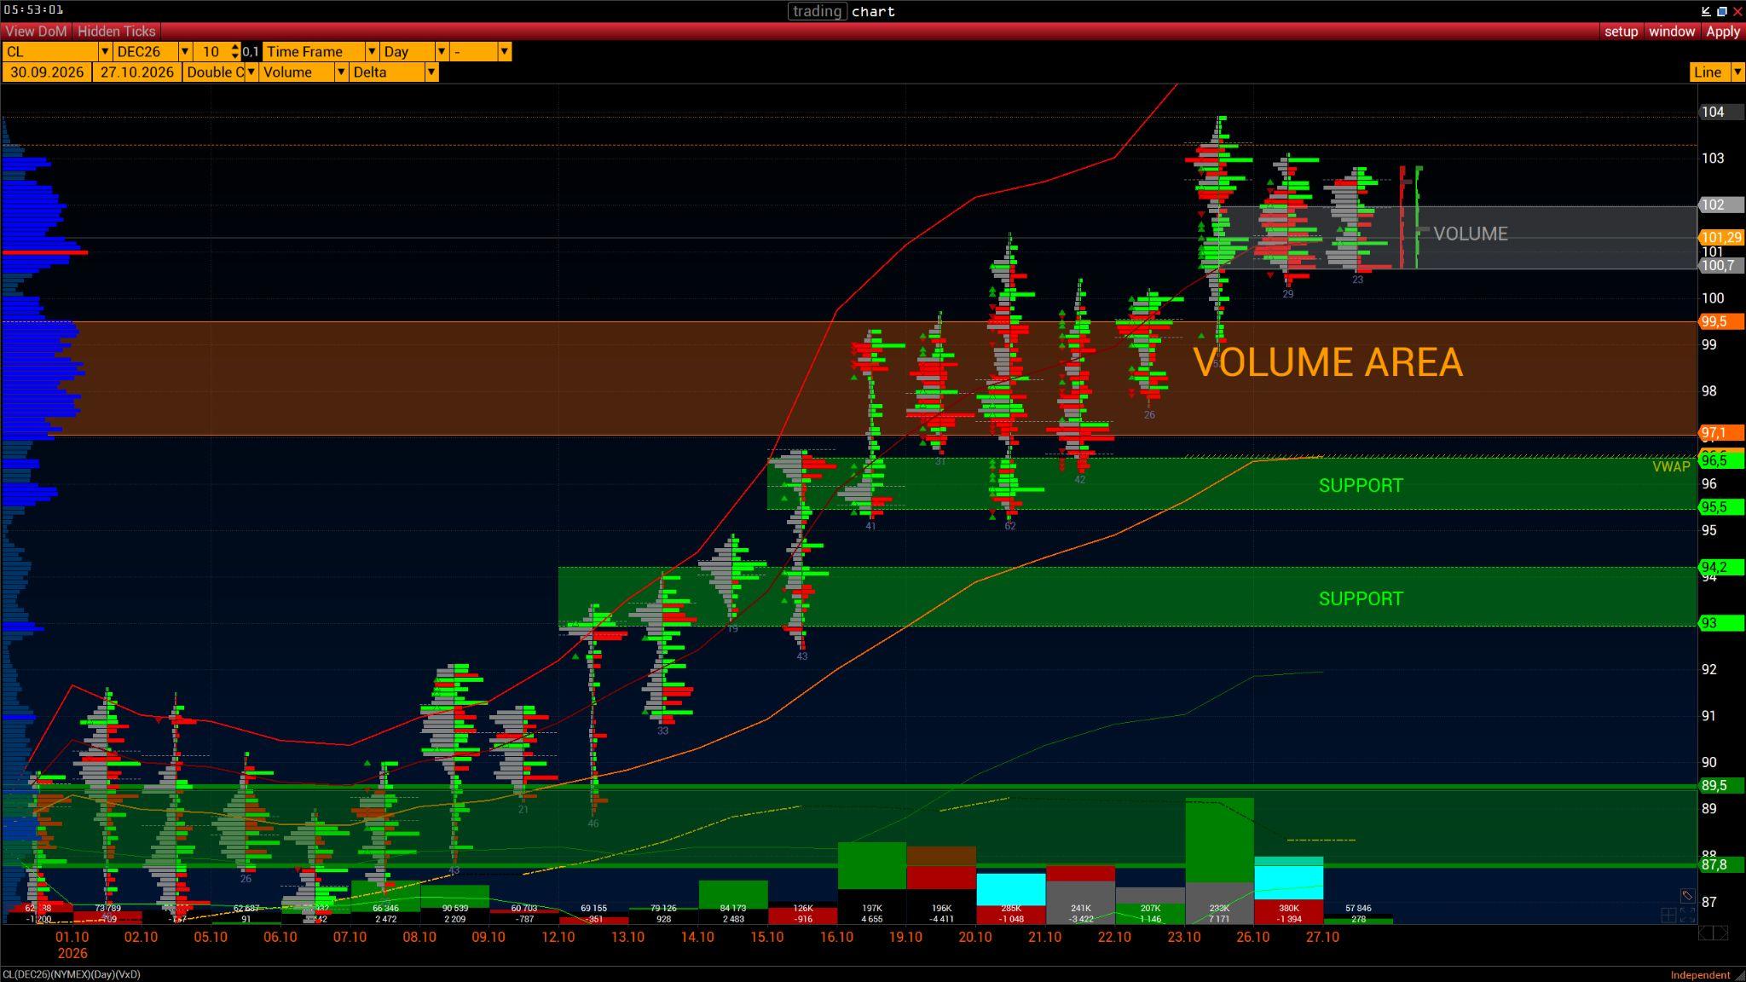The width and height of the screenshot is (1746, 982).
Task: Open the CL symbol dropdown
Action: [105, 52]
